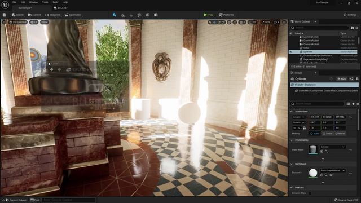Click the Play button
Viewport: 361px width, 203px height.
(208, 15)
